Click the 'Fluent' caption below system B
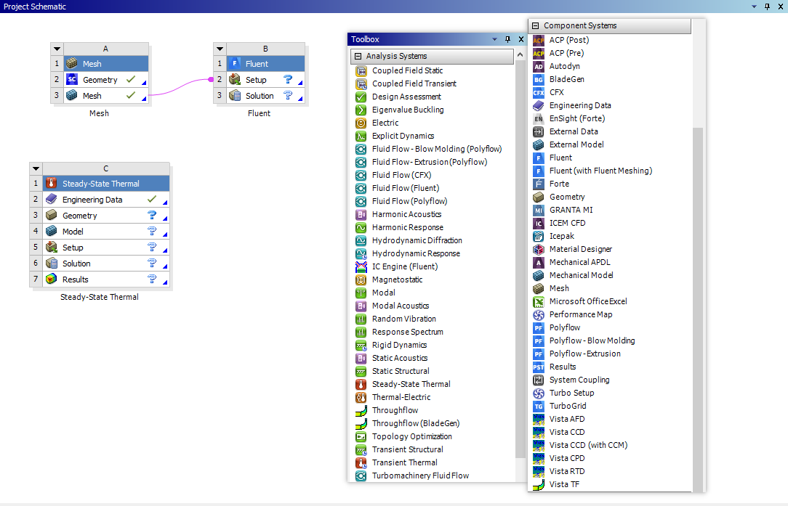The height and width of the screenshot is (506, 788). pyautogui.click(x=260, y=113)
